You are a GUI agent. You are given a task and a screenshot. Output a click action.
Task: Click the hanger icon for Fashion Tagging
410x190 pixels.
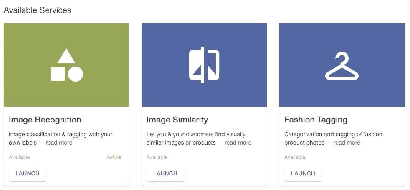click(342, 66)
